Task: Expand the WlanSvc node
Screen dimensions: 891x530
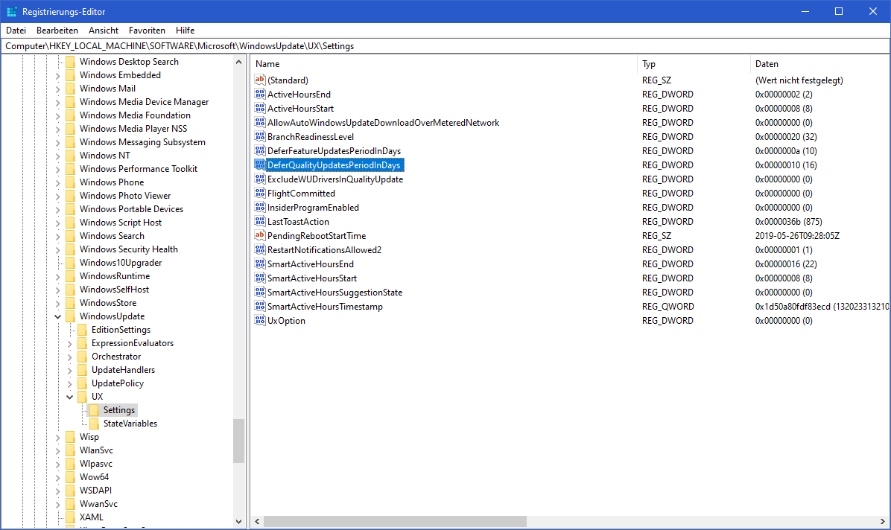Action: pos(57,450)
